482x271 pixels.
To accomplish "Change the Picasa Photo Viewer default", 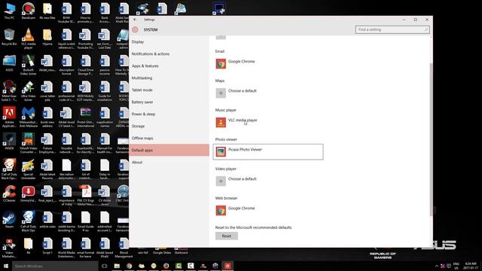I will [x=268, y=152].
